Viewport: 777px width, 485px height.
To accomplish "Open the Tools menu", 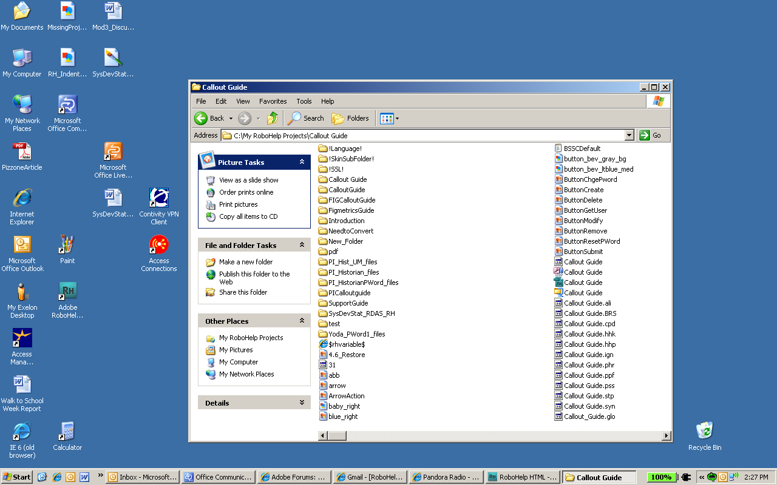I will coord(304,101).
